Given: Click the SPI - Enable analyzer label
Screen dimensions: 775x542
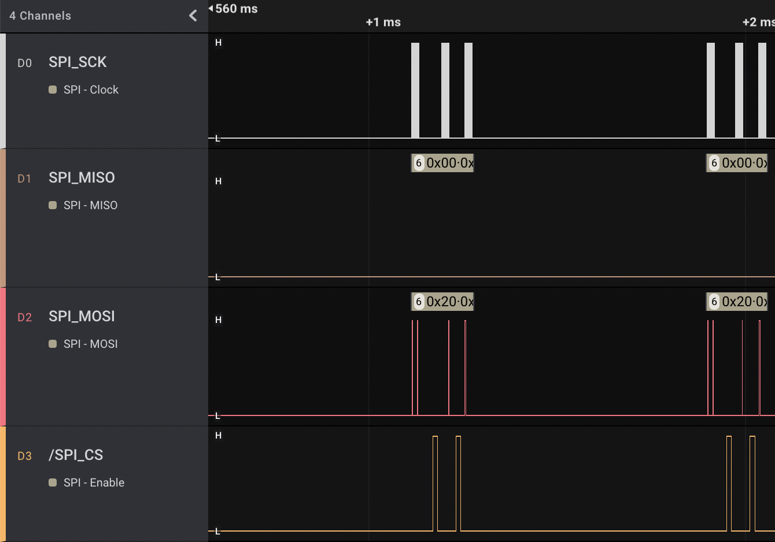Looking at the screenshot, I should click(x=94, y=482).
